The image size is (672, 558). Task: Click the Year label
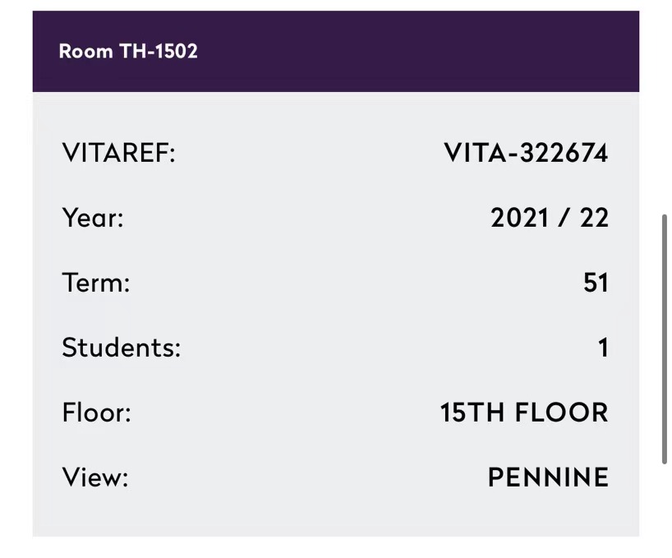click(93, 218)
